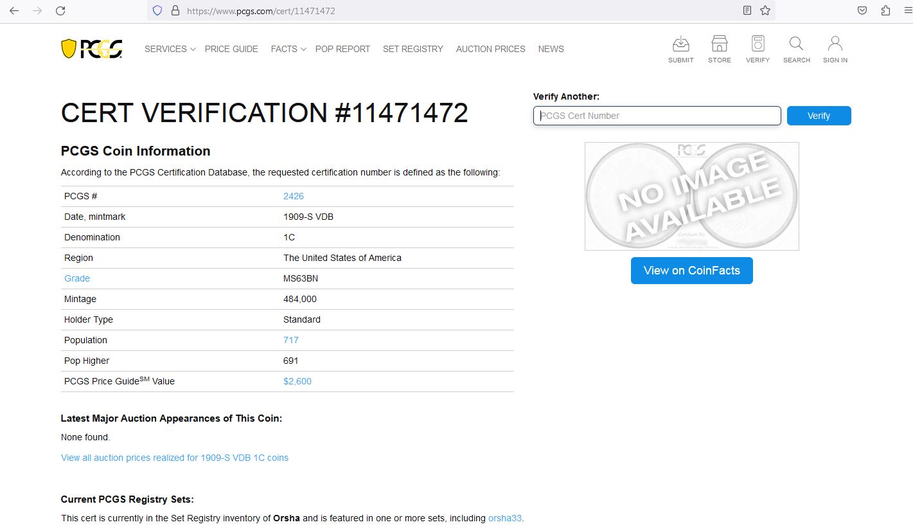Click the Sign In person icon
Viewport: 913px width, 529px height.
[835, 49]
